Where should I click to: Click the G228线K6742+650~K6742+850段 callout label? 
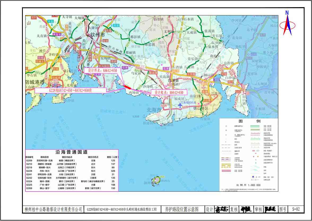tap(70, 90)
